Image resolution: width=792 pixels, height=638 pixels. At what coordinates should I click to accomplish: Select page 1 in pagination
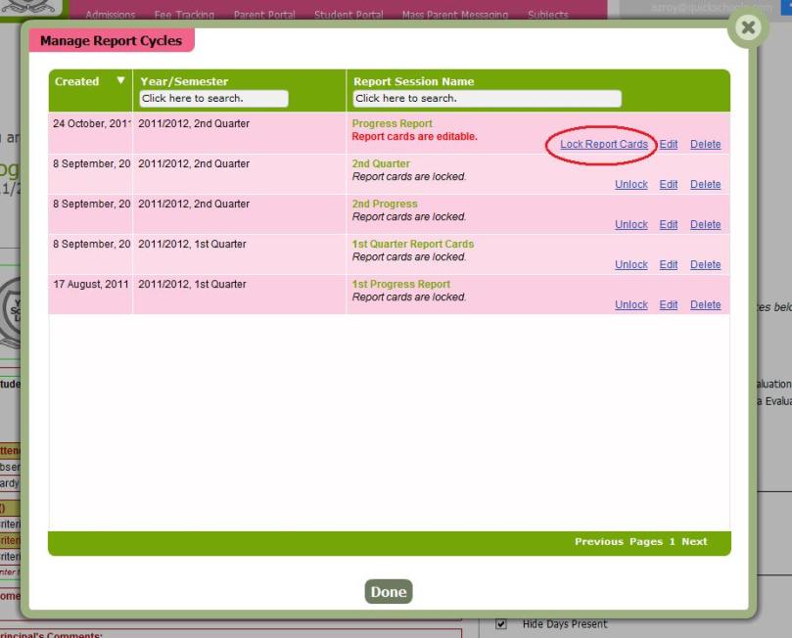click(x=672, y=541)
